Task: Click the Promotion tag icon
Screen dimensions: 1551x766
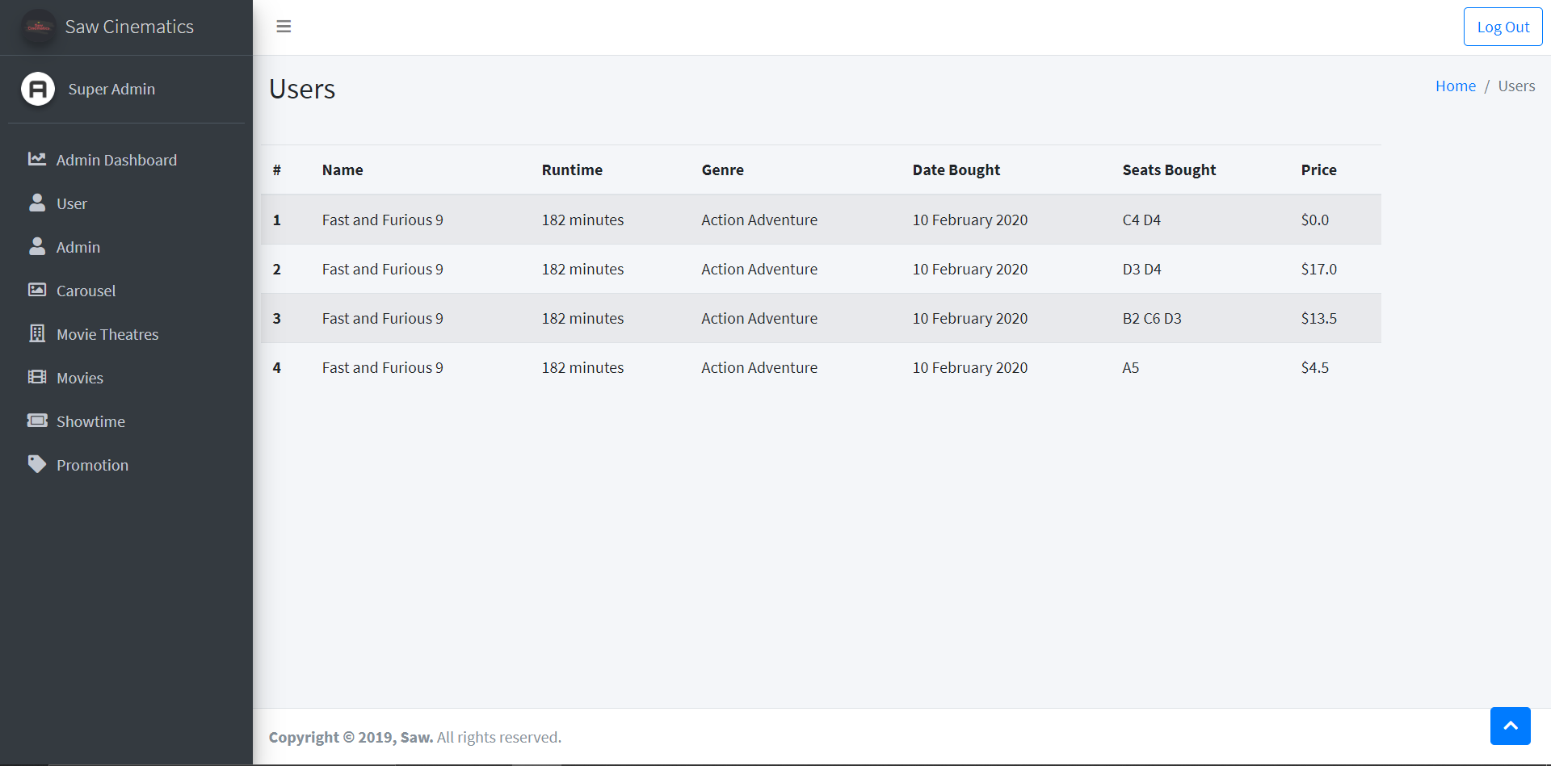Action: pos(37,464)
